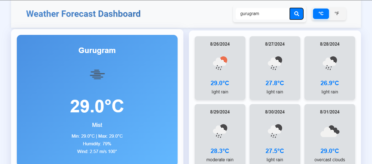Open the 8/26/2024 forecast card date
The width and height of the screenshot is (372, 164).
pyautogui.click(x=220, y=44)
